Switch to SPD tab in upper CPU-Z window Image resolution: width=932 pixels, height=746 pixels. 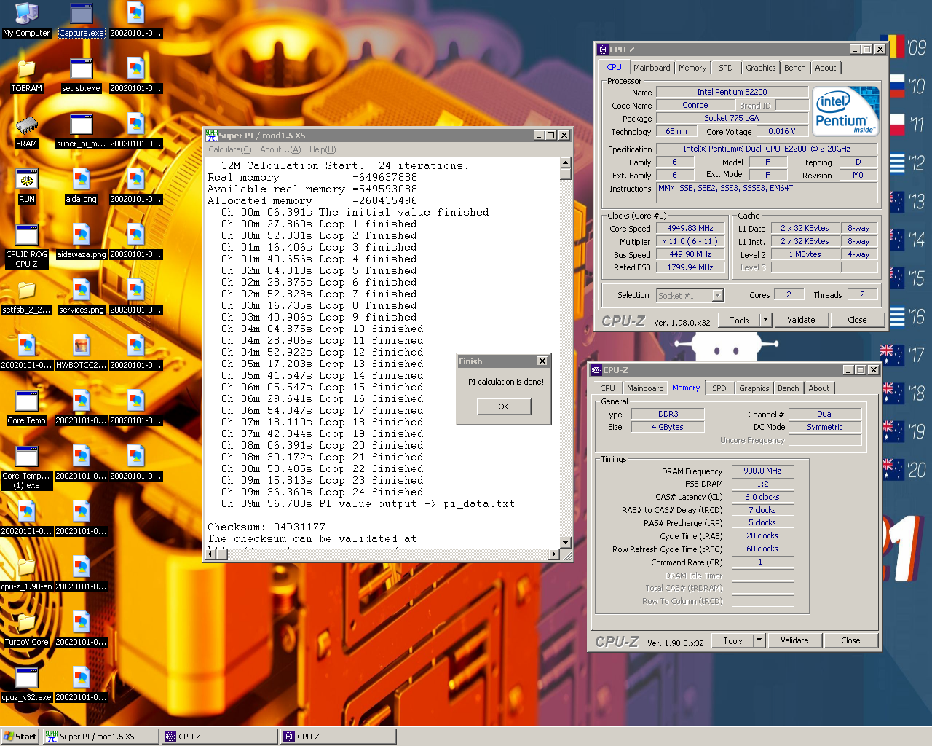(726, 68)
